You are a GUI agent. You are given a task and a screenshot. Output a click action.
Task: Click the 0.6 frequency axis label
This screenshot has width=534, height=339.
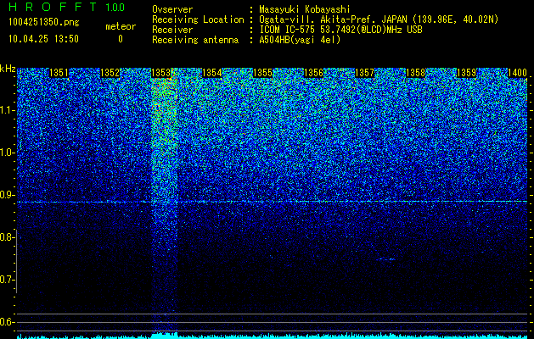pyautogui.click(x=7, y=322)
